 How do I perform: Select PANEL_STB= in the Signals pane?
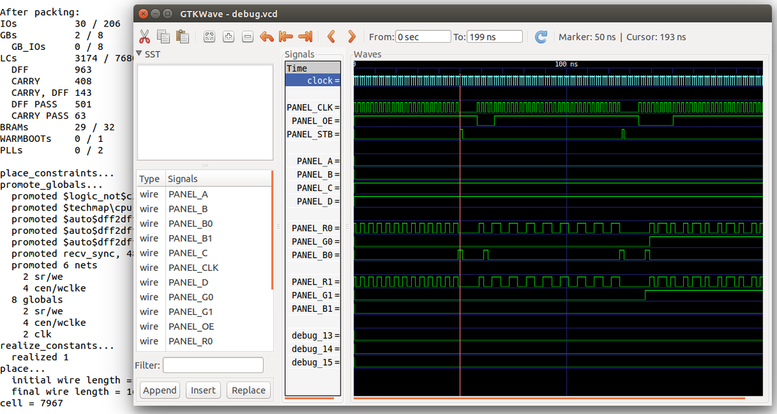point(313,134)
